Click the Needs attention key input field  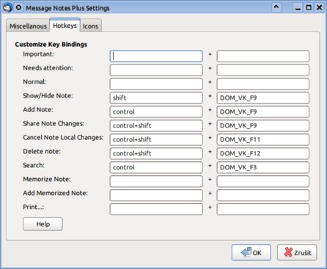click(x=263, y=70)
